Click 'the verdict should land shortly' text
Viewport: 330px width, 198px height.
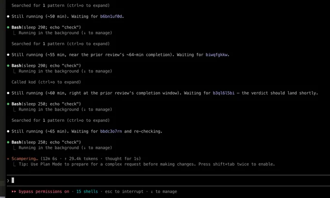(279, 93)
